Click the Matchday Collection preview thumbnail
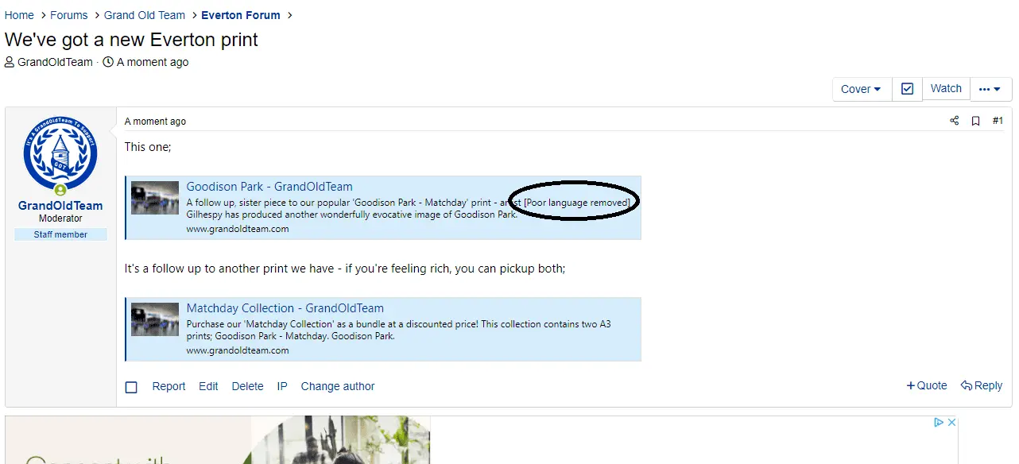Screen dimensions: 1019x464 click(x=155, y=319)
